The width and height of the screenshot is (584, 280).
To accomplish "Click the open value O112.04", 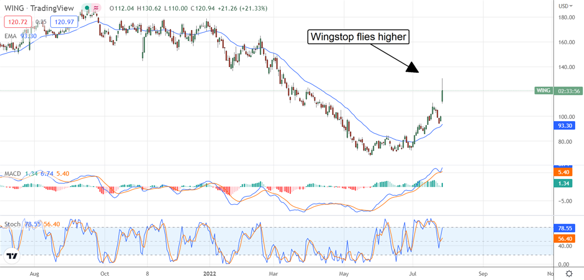I will pyautogui.click(x=123, y=9).
